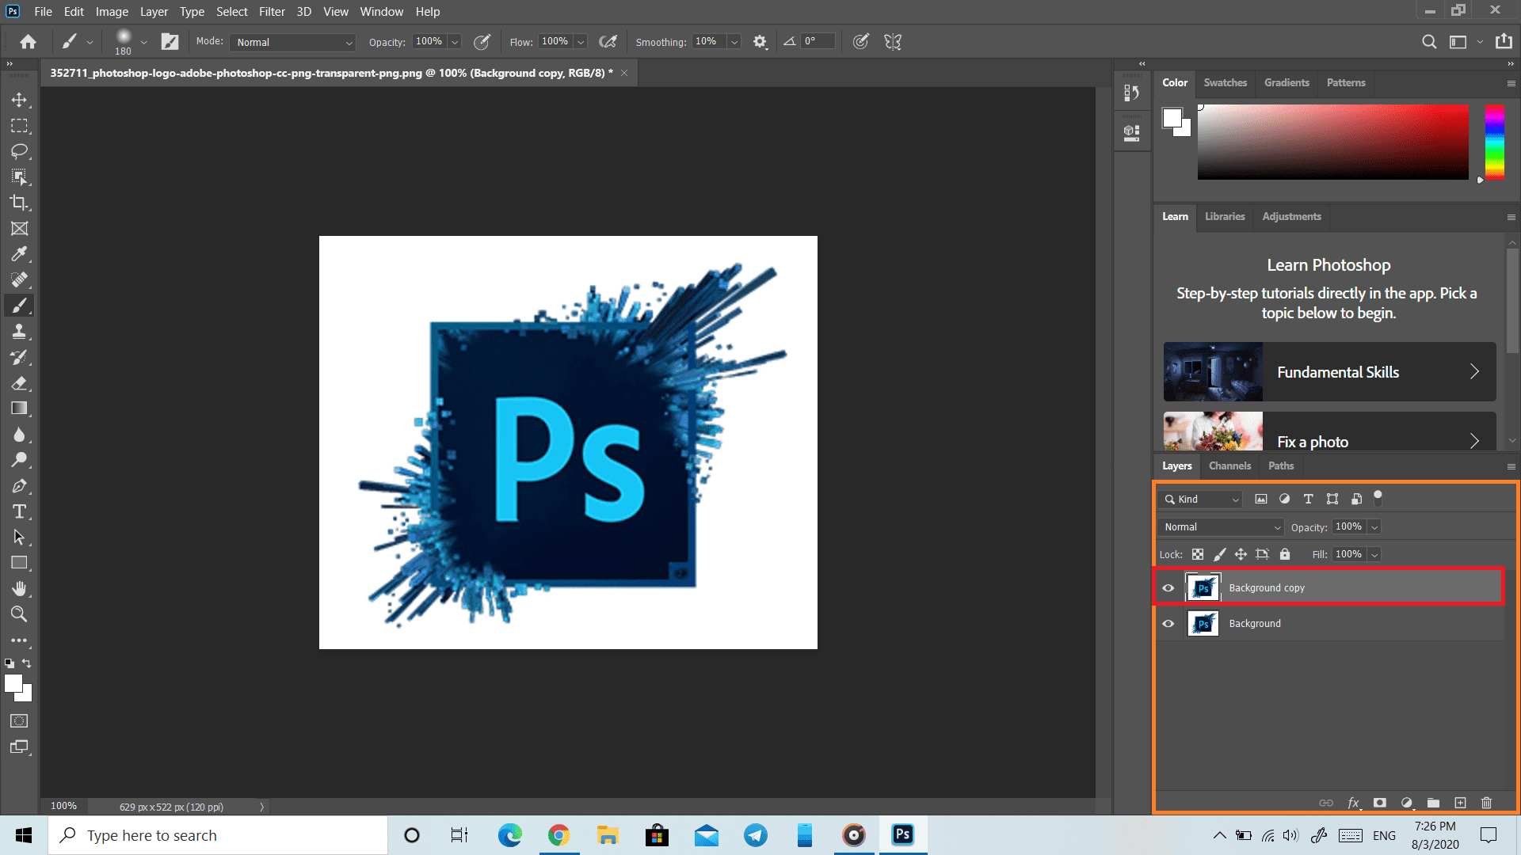Image resolution: width=1521 pixels, height=855 pixels.
Task: Add layer mask from Layers panel footer
Action: (x=1380, y=803)
